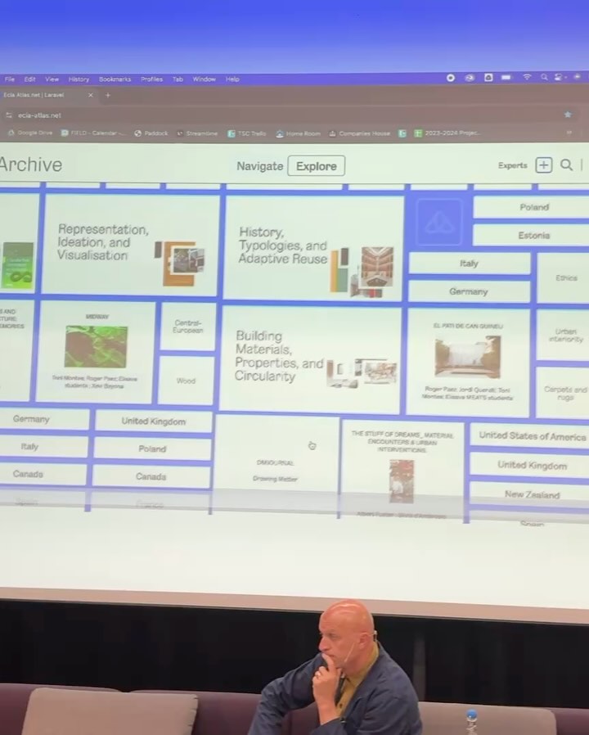
Task: Click the Wi-Fi icon in menu bar
Action: [x=526, y=78]
